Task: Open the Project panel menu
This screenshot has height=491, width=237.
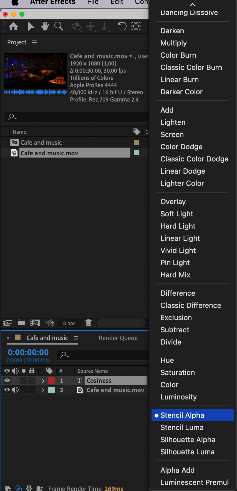Action: pos(34,42)
